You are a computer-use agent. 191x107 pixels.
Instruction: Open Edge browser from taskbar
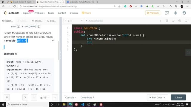70,104
